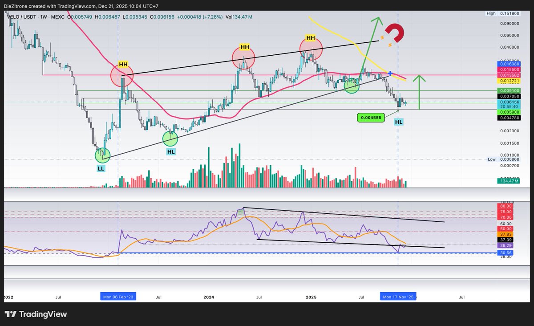This screenshot has height=326, width=534.
Task: Click the Mon 06 Feb '23 date marker
Action: tap(117, 296)
